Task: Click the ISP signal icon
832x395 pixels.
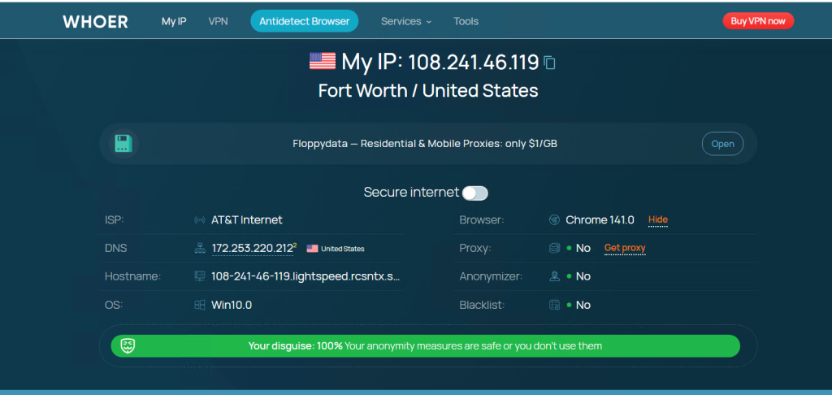Action: (x=199, y=219)
